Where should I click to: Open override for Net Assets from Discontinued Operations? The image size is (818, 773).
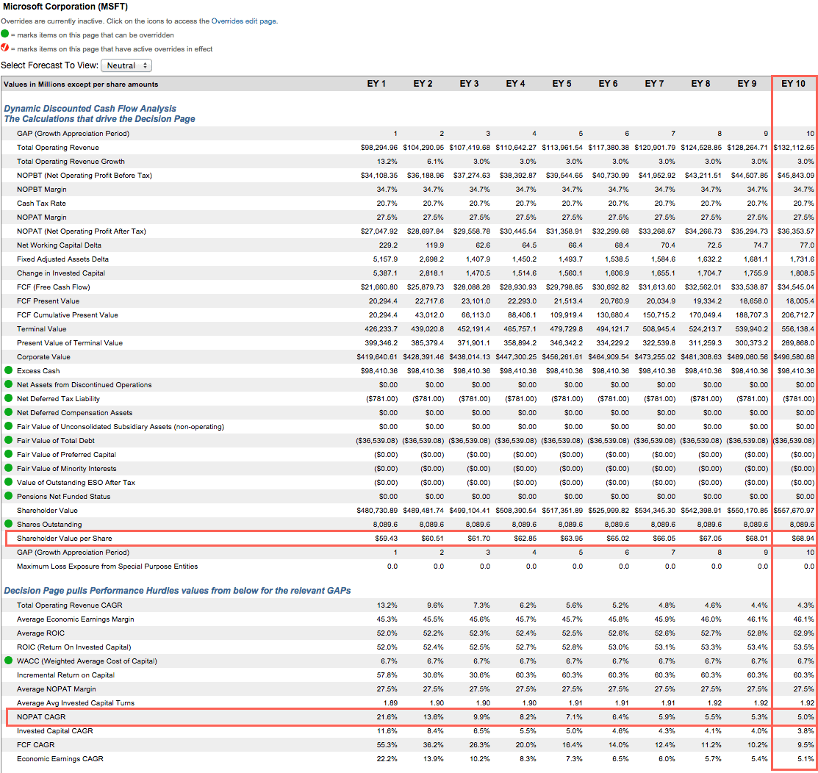[x=8, y=384]
